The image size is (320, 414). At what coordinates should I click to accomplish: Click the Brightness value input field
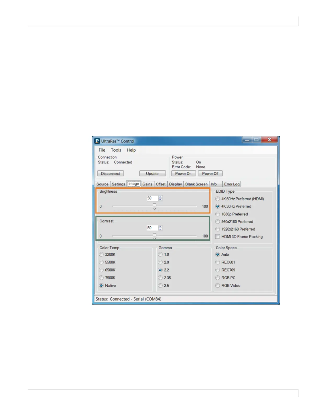pyautogui.click(x=152, y=198)
